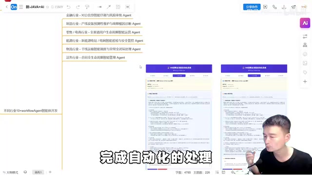The height and width of the screenshot is (175, 312).
Task: Open the phone call icon
Action: tap(274, 7)
